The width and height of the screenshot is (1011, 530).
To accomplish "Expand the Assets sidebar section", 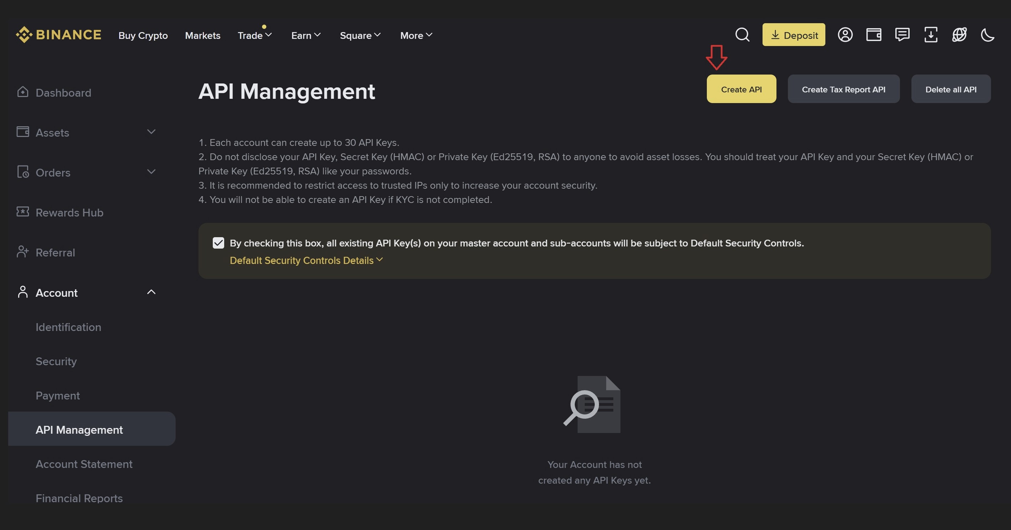I will pyautogui.click(x=151, y=132).
